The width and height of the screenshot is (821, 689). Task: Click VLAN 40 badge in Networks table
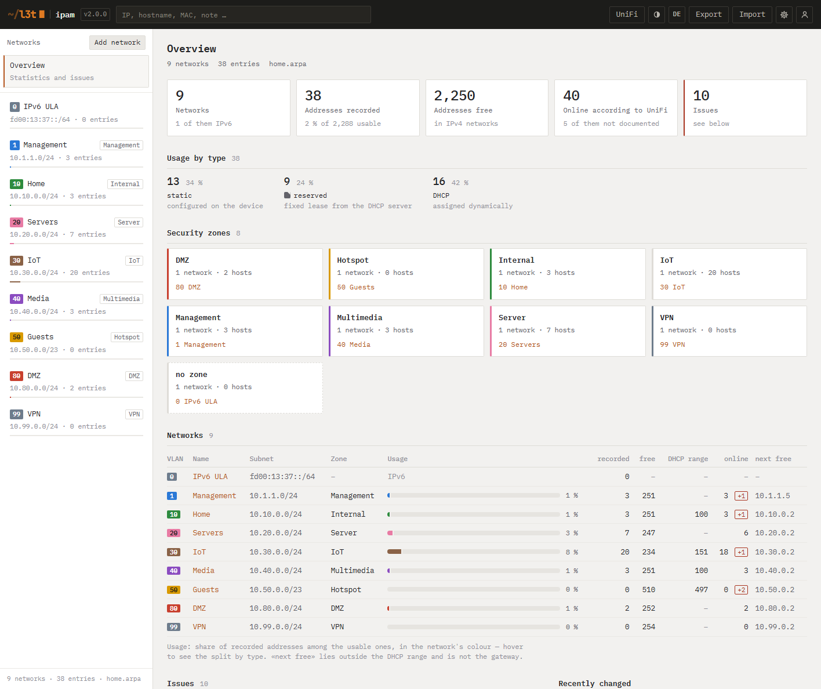click(173, 571)
